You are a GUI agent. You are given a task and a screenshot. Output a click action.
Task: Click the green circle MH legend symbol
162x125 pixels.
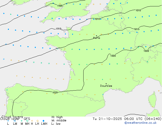pyautogui.click(x=27, y=121)
